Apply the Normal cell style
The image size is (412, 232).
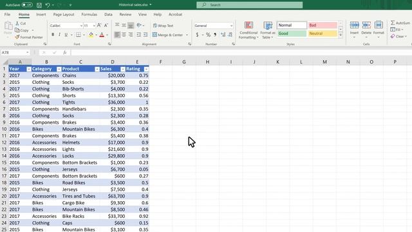[292, 25]
